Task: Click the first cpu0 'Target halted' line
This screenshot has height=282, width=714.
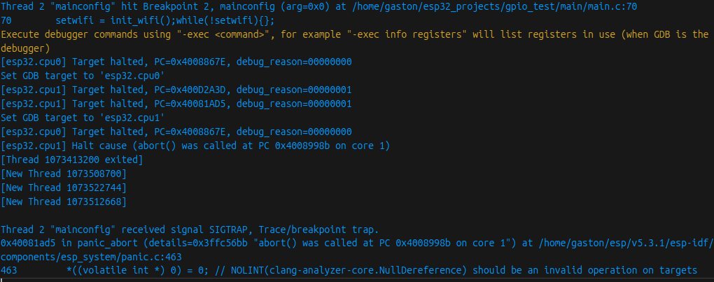Action: [176, 62]
